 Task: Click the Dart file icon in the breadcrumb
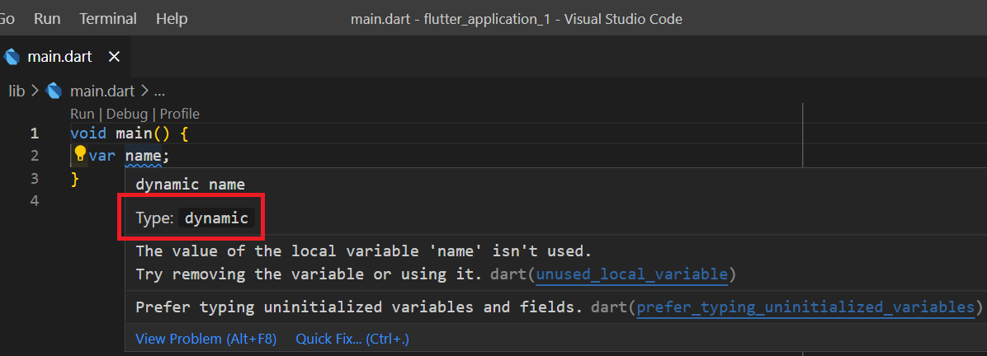pyautogui.click(x=54, y=91)
